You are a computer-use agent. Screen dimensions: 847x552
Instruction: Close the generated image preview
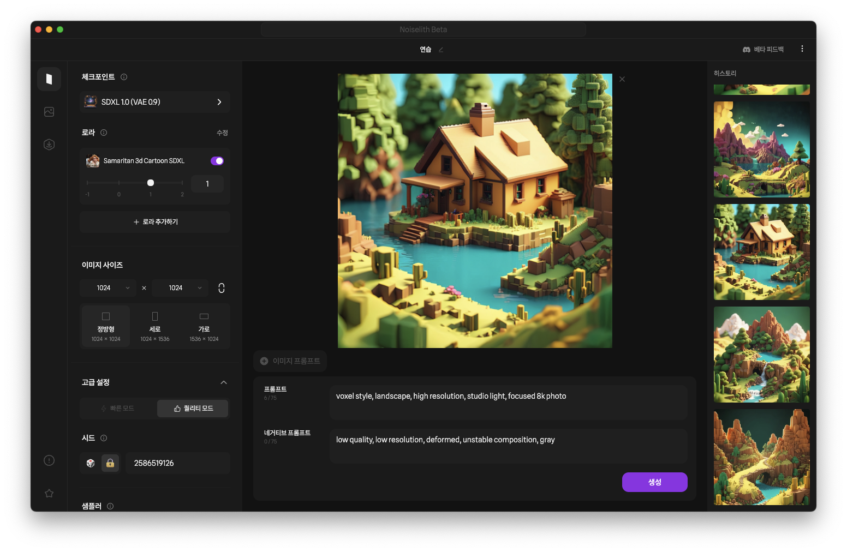pos(622,79)
